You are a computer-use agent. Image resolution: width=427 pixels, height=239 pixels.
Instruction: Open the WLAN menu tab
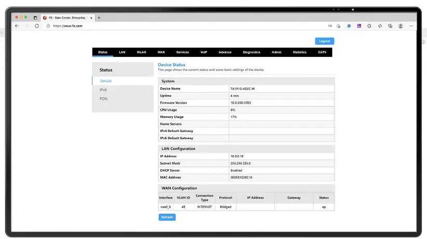[141, 52]
